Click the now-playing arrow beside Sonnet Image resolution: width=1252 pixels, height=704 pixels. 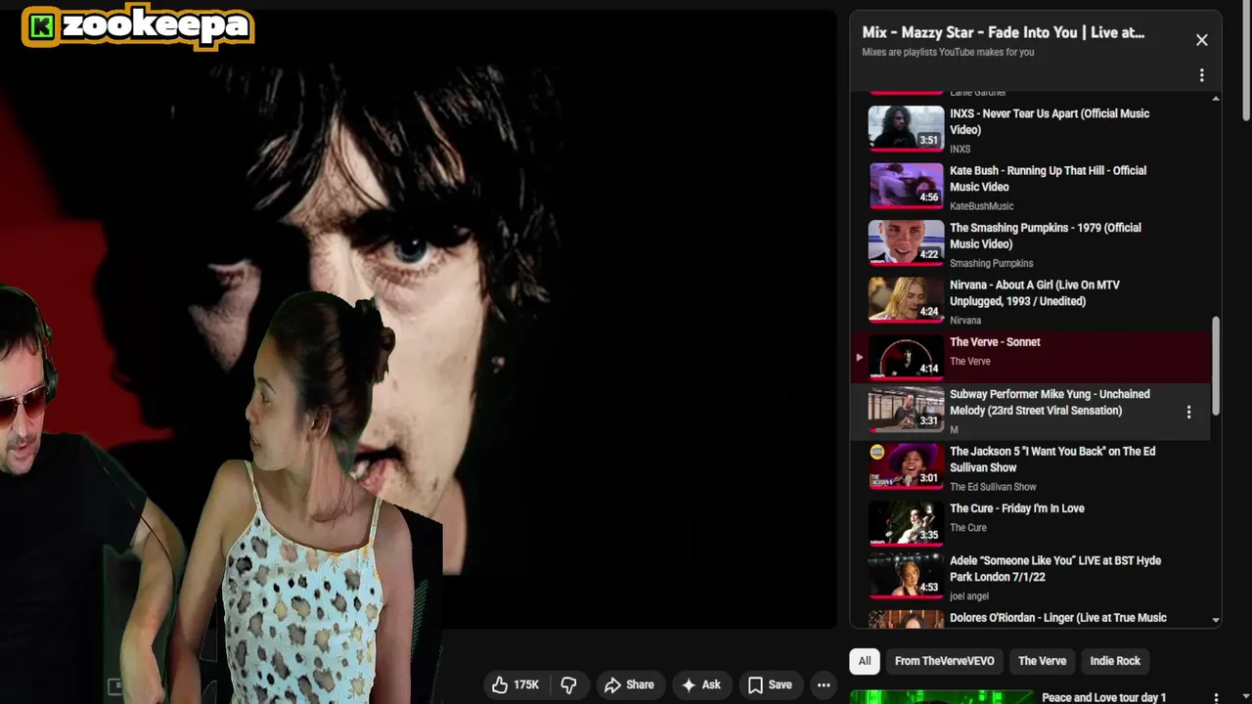[x=859, y=357]
